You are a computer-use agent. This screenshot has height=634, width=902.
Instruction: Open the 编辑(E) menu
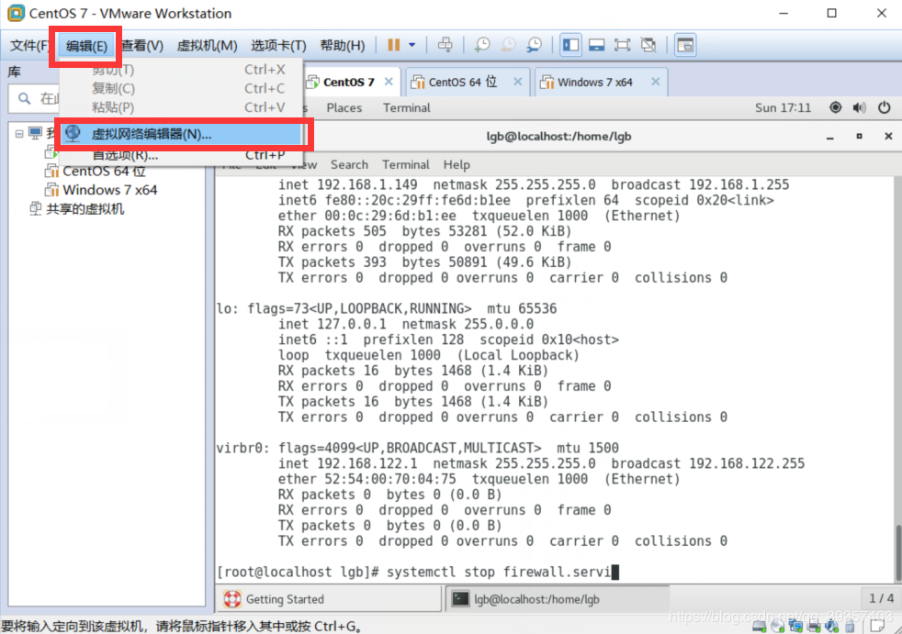pyautogui.click(x=86, y=46)
